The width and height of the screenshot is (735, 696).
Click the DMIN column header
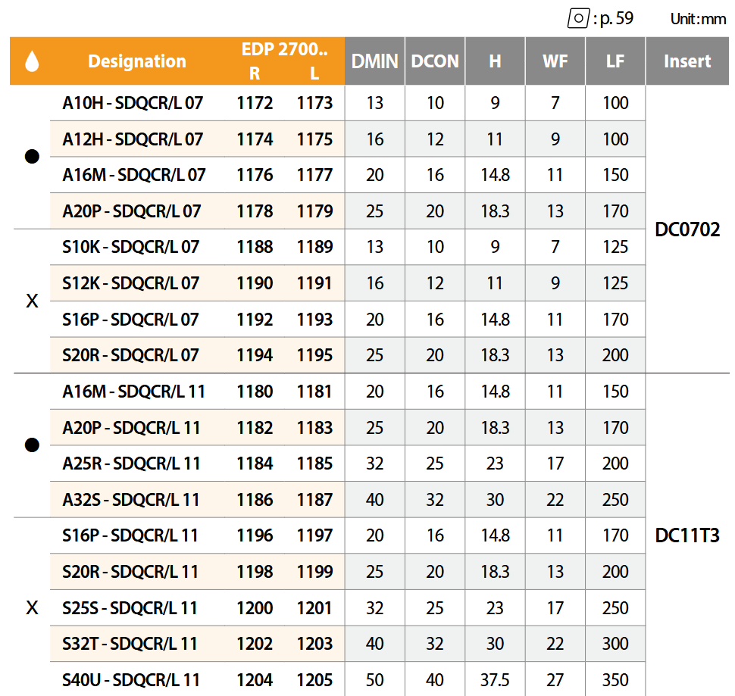coord(375,61)
